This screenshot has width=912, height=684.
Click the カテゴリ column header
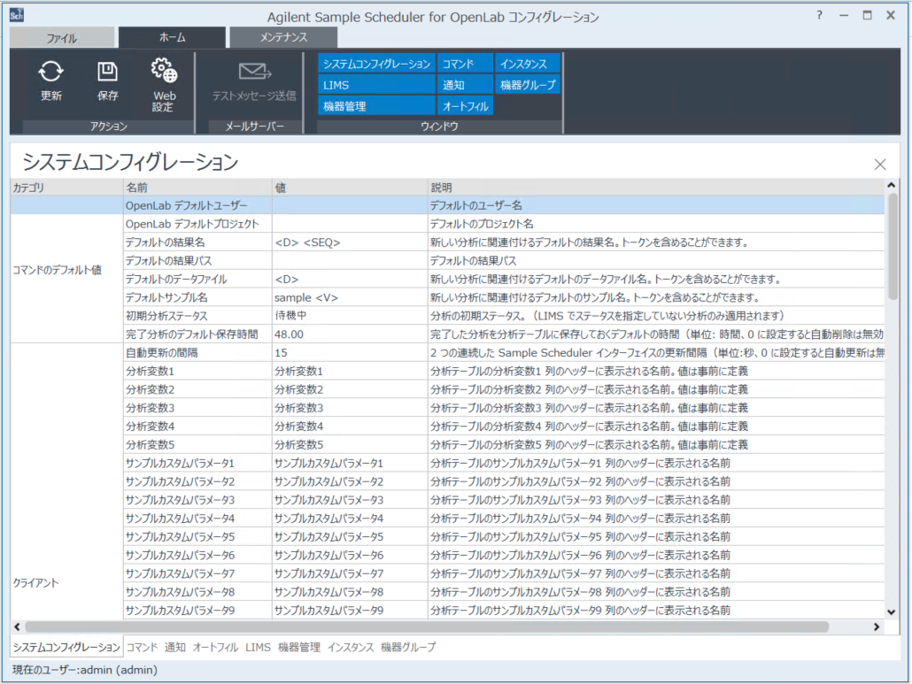66,188
